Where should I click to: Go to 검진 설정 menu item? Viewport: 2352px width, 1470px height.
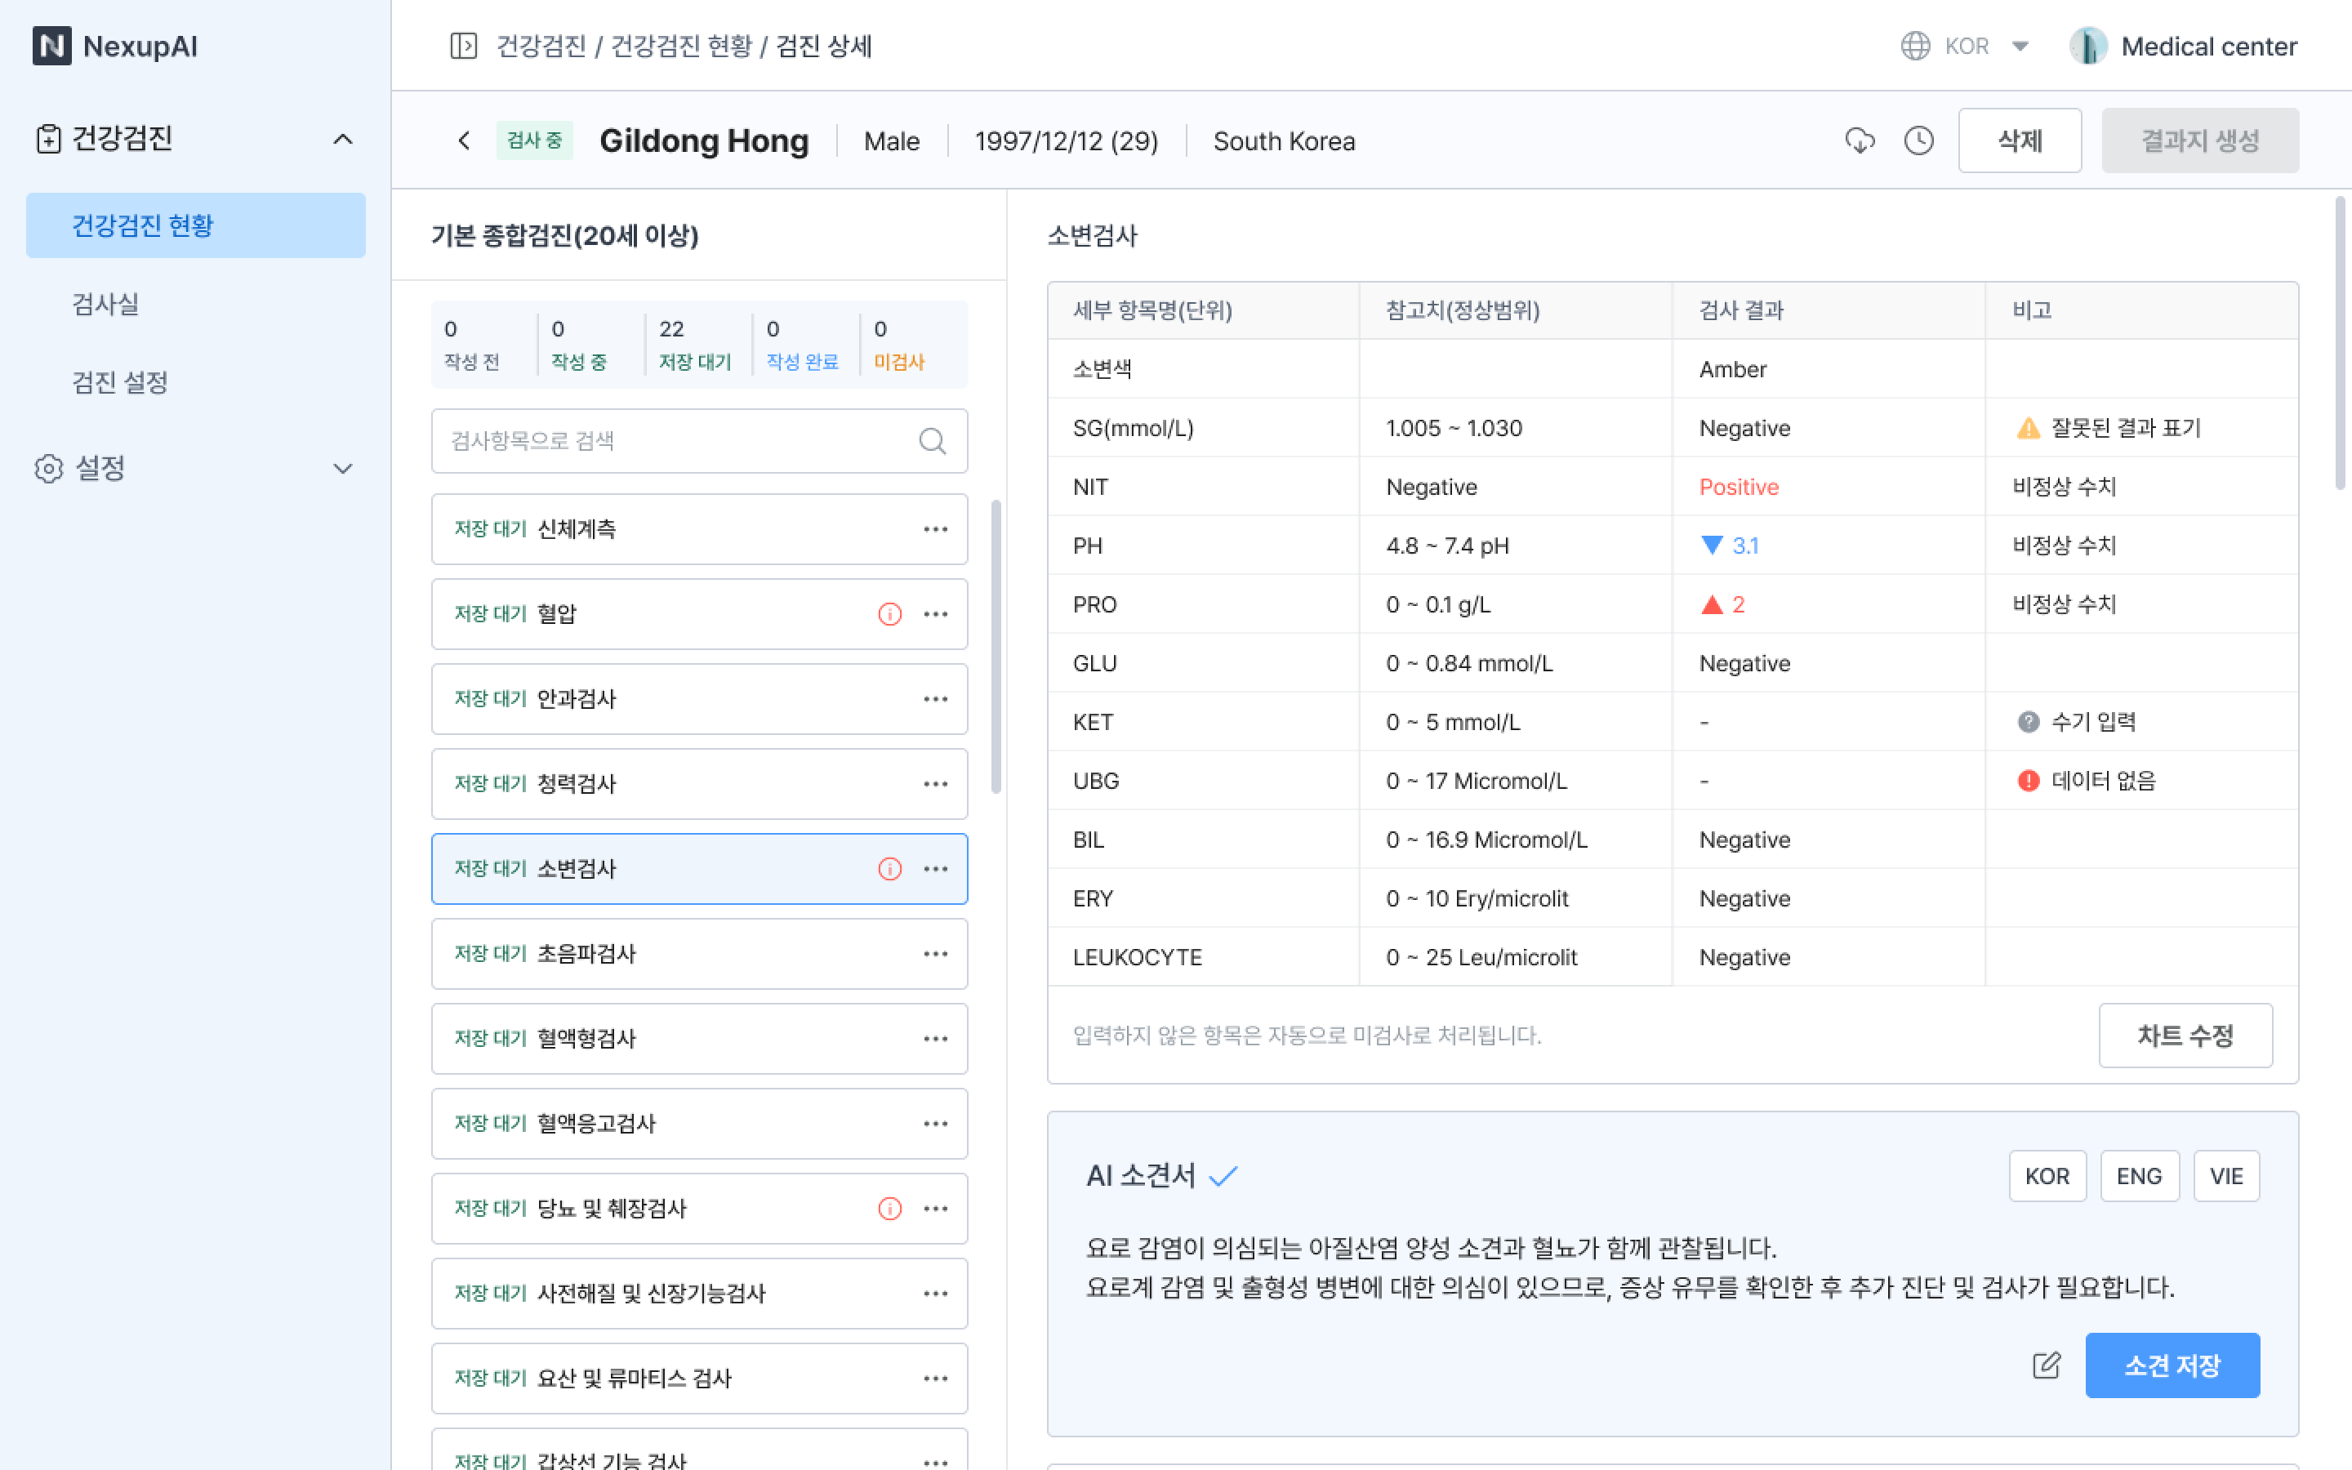pos(121,382)
